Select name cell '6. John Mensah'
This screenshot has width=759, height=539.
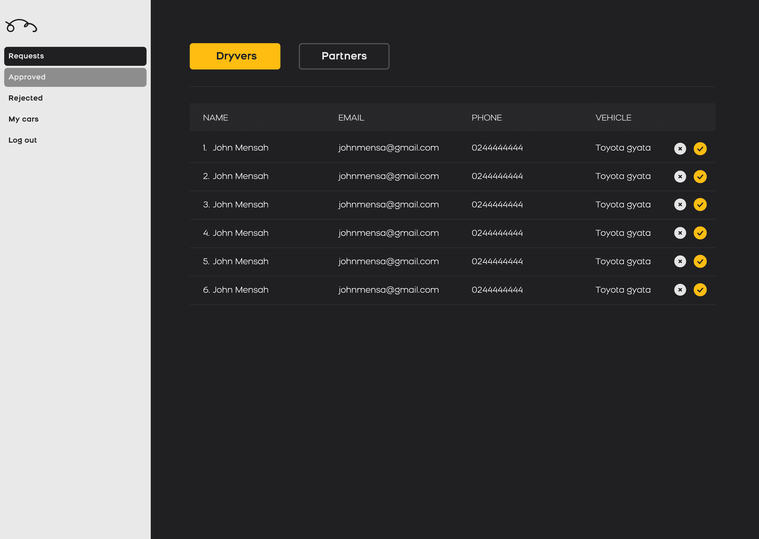(236, 290)
